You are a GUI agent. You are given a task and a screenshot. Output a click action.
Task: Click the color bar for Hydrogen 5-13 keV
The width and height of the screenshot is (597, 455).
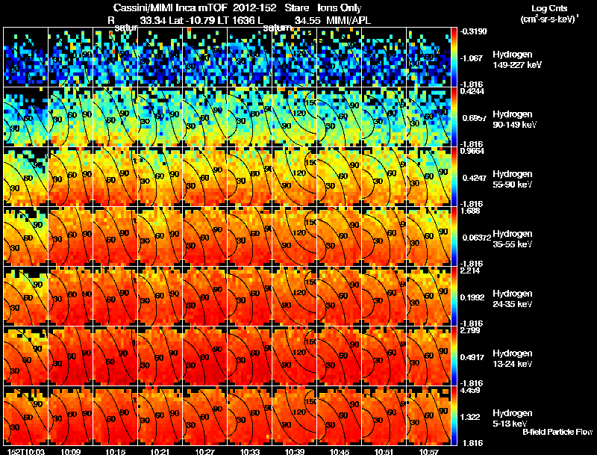[x=454, y=415]
